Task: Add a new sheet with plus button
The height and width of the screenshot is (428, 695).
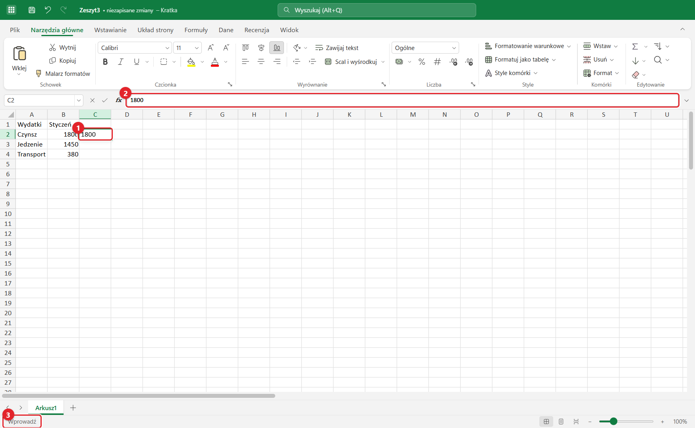Action: tap(73, 408)
